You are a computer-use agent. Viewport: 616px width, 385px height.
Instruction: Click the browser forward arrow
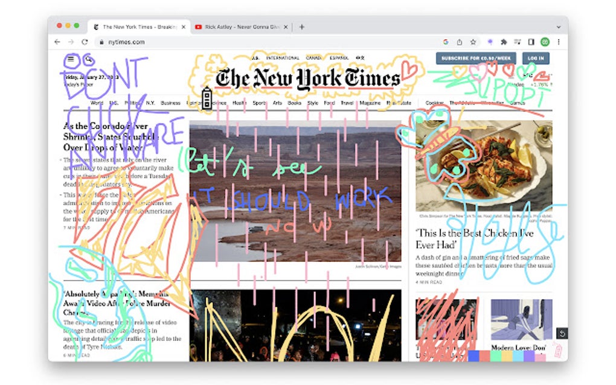[x=71, y=42]
